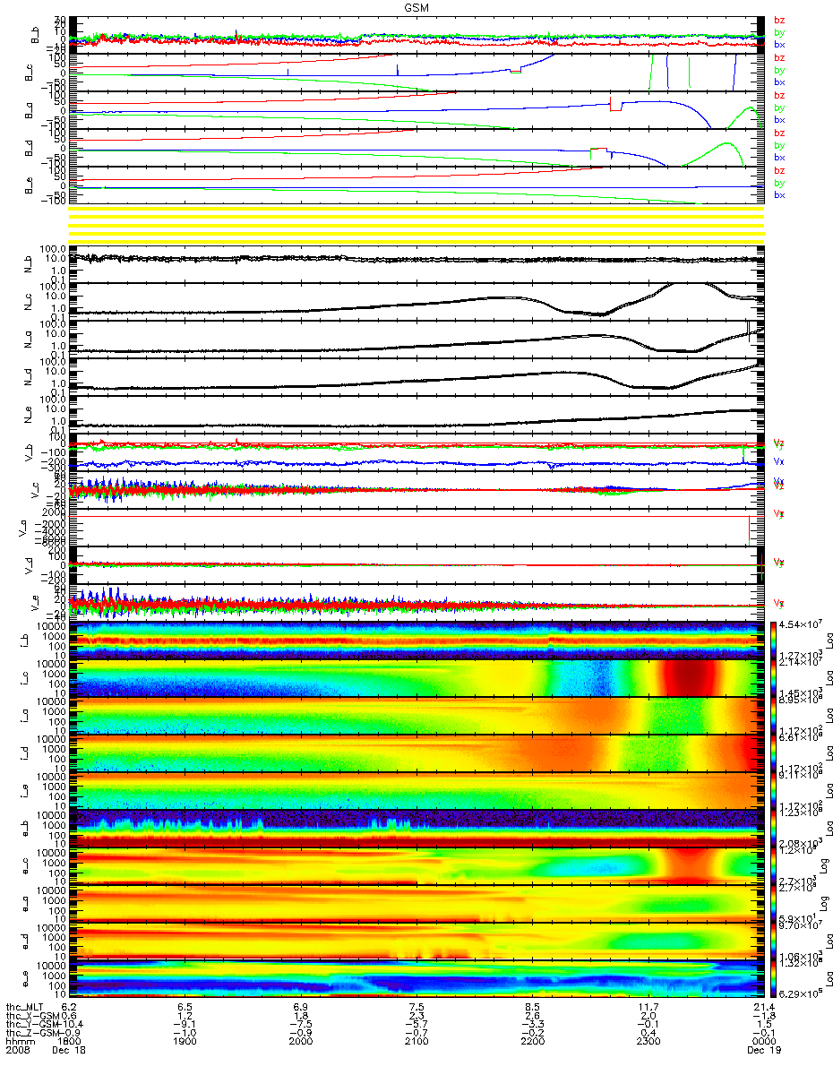This screenshot has height=1075, width=833.
Task: Click the MLT value 8.5
Action: tap(532, 1008)
